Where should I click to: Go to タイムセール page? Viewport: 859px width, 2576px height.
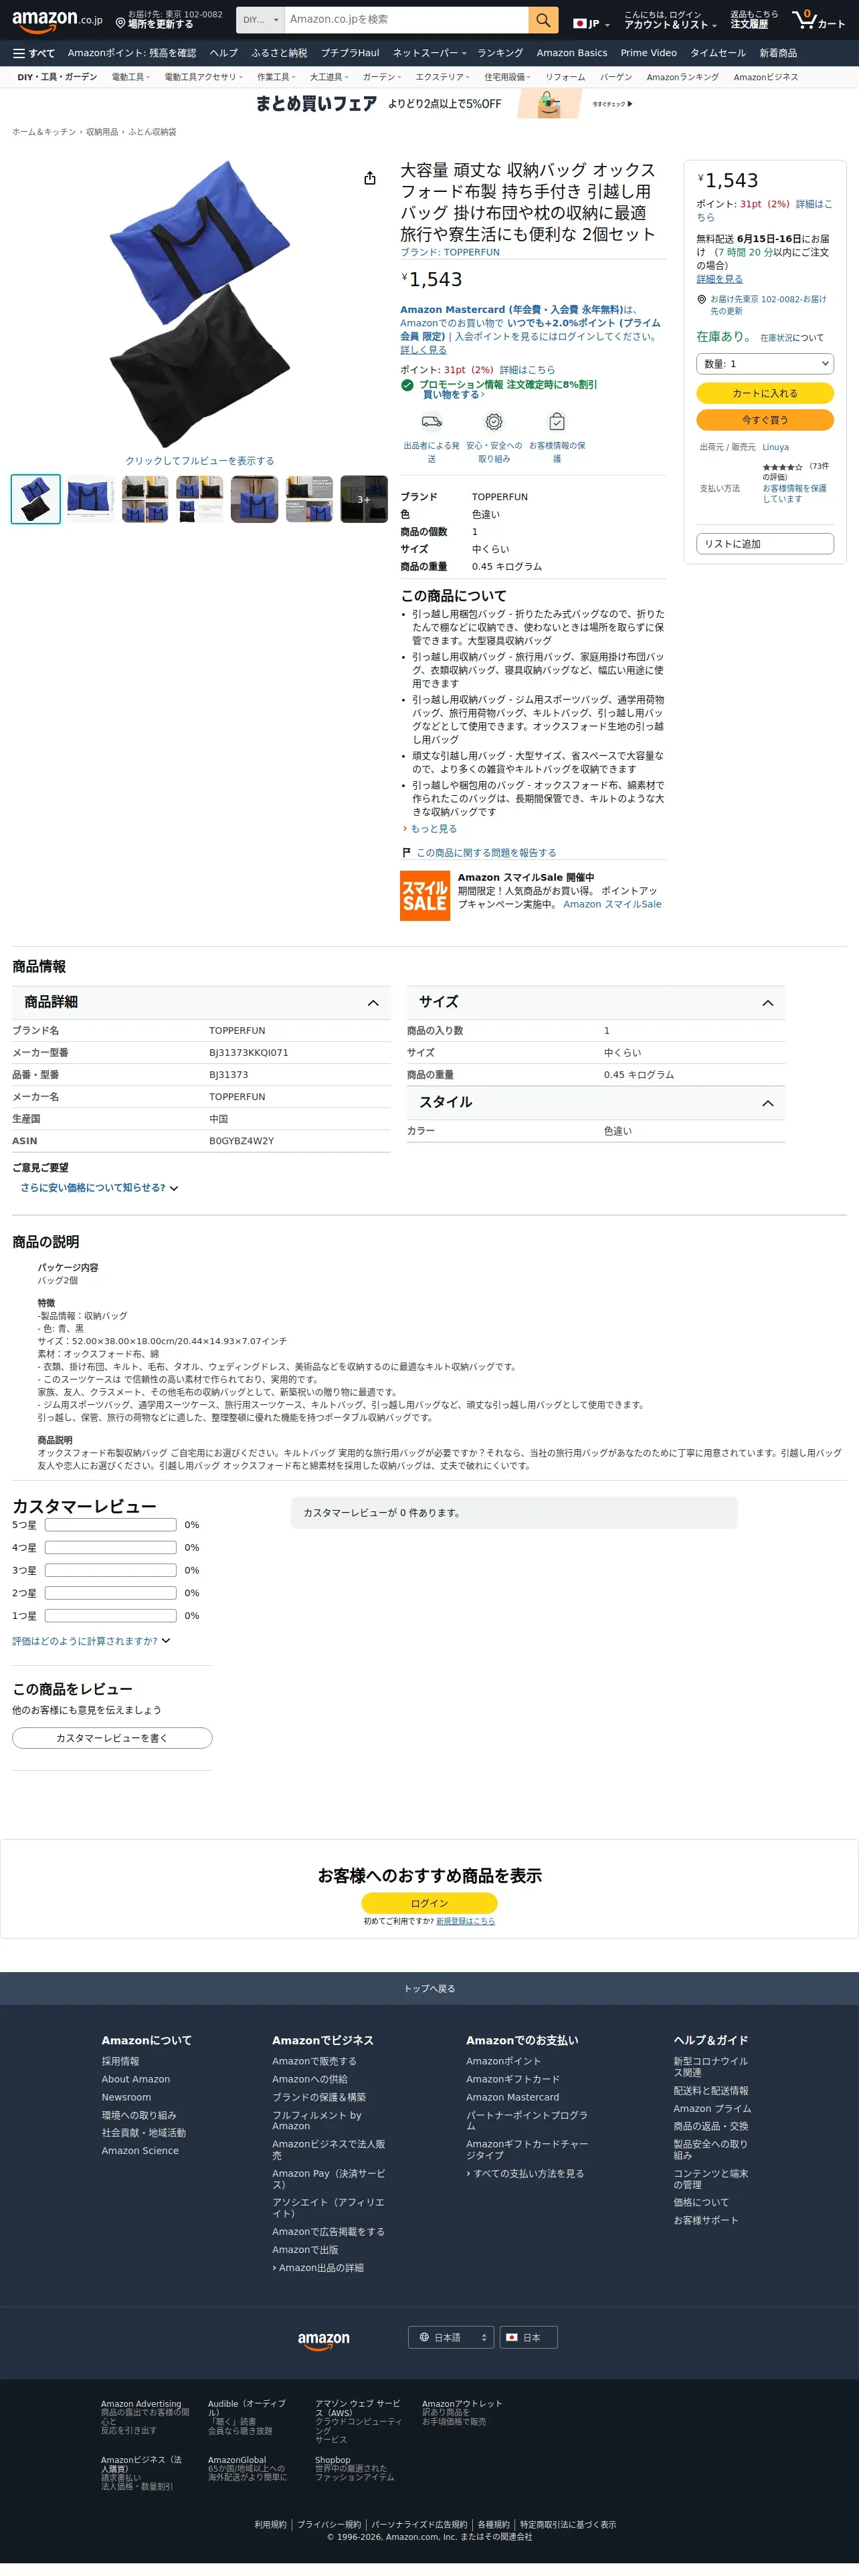coord(718,53)
